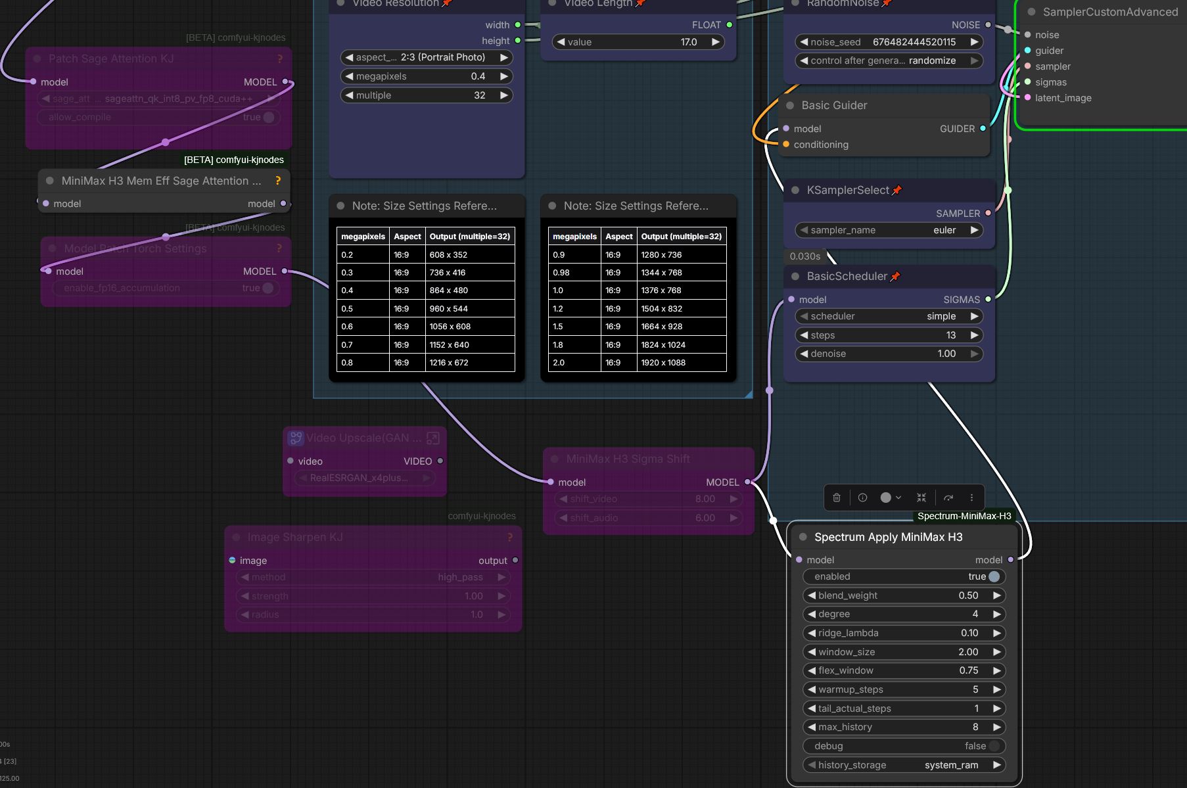Decrease megapixels with the left arrow

pyautogui.click(x=349, y=76)
